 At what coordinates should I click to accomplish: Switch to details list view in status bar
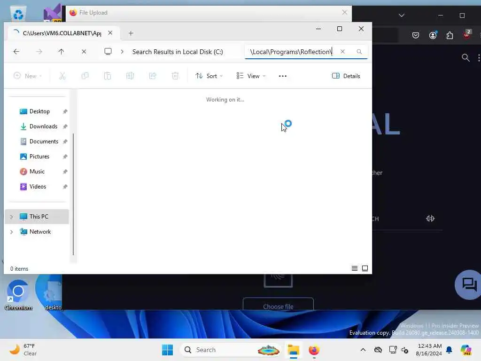tap(354, 268)
